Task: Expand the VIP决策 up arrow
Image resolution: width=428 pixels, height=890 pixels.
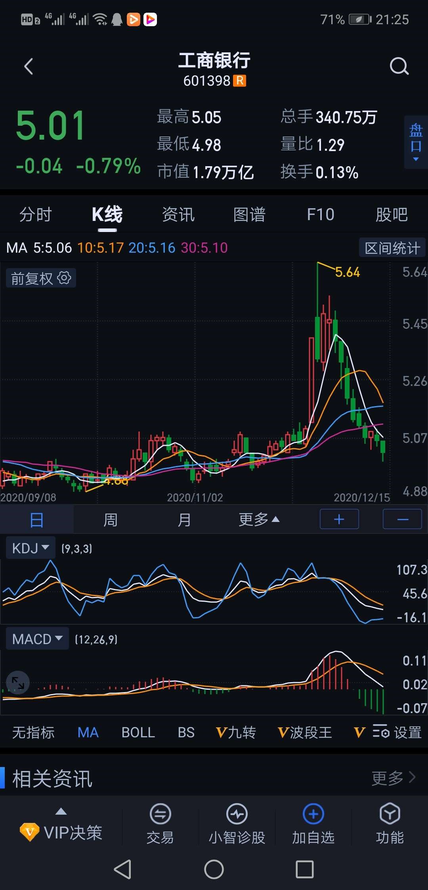Action: 61,811
